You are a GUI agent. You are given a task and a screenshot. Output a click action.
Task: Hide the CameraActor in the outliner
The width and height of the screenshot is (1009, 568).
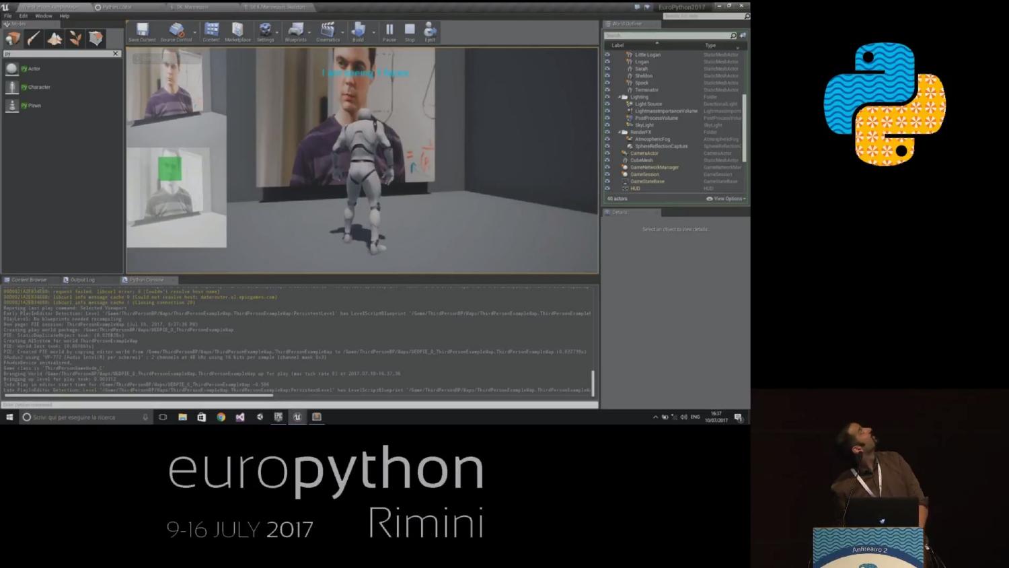[x=607, y=153]
